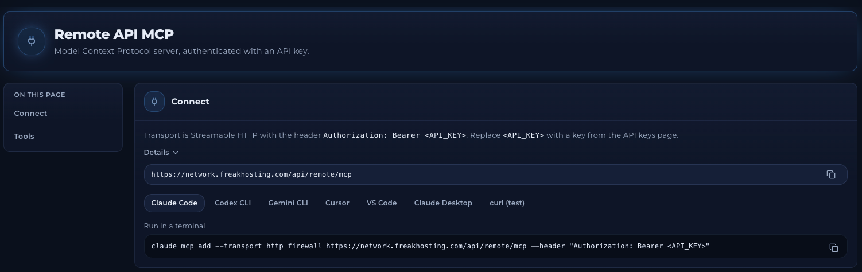The height and width of the screenshot is (272, 862).
Task: Switch to the curl (test) tab
Action: [507, 203]
